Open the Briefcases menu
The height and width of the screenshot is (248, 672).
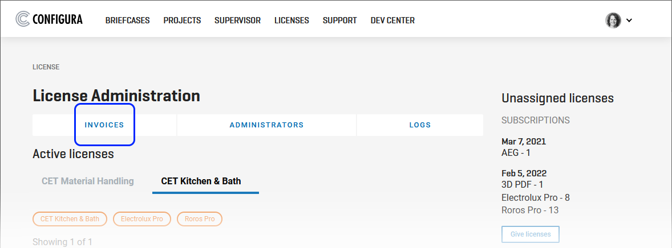(127, 20)
